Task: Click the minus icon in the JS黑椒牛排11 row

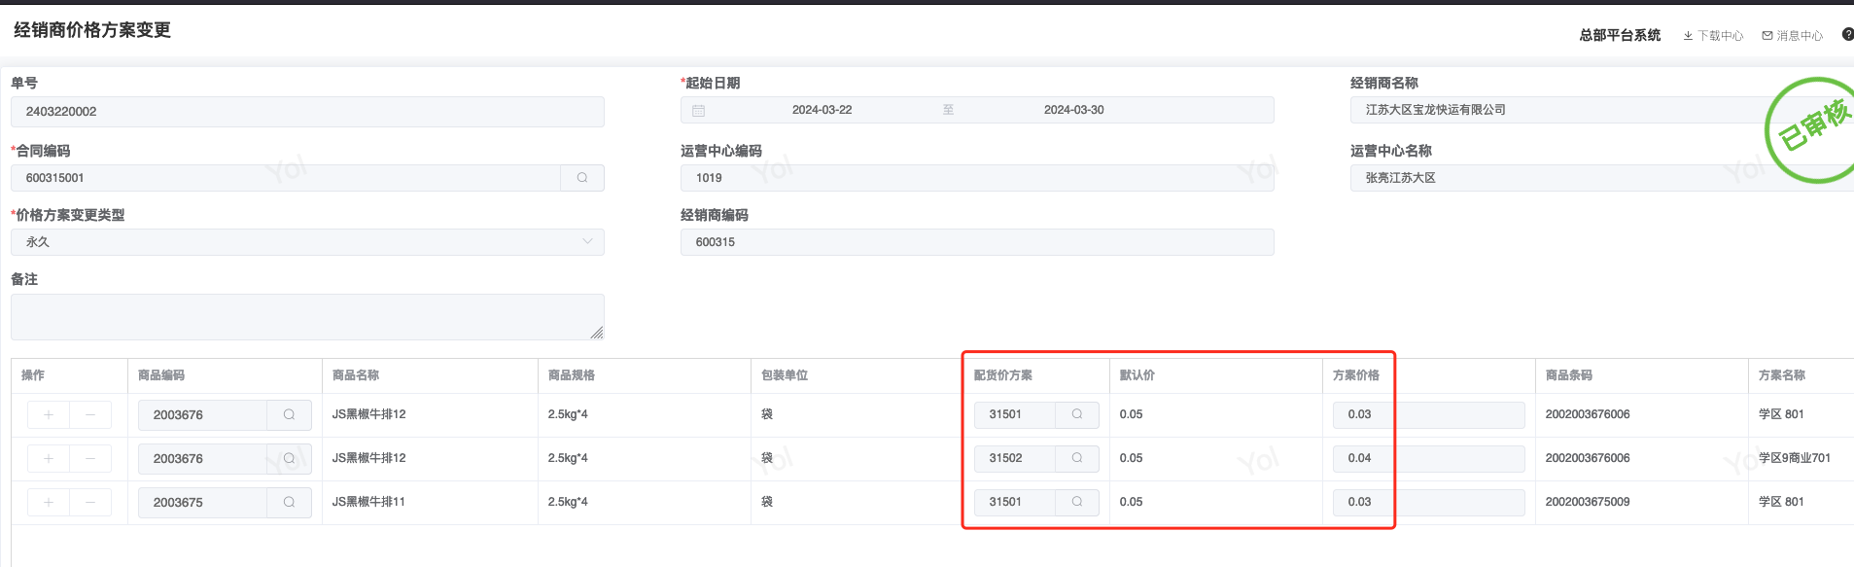Action: (90, 502)
